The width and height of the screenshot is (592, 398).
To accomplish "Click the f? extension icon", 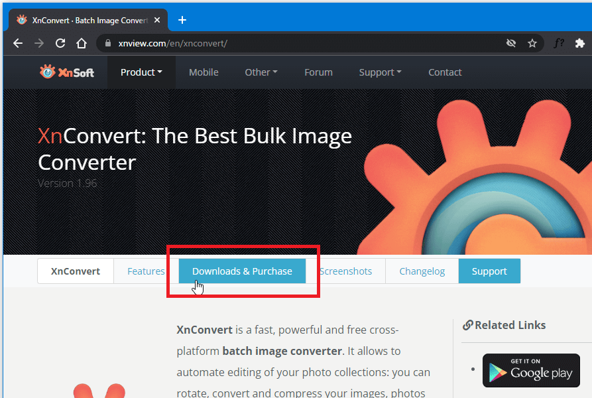I will 558,43.
